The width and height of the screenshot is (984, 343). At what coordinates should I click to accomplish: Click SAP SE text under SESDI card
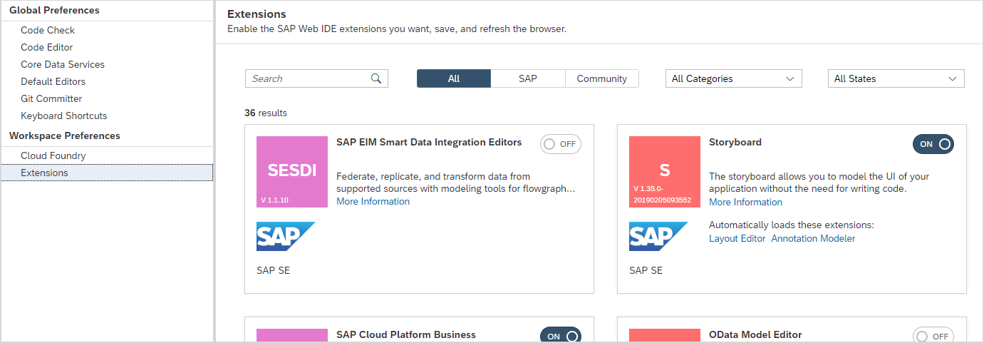pos(274,270)
